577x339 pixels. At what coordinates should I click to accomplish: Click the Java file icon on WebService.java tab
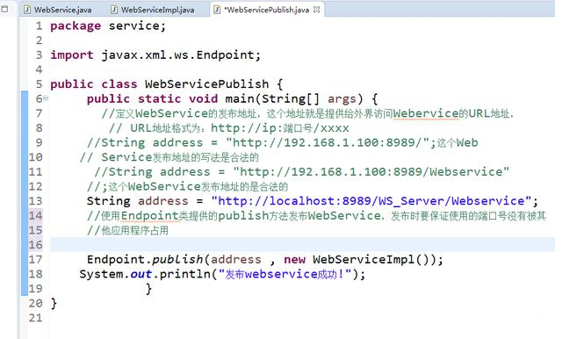(x=27, y=10)
